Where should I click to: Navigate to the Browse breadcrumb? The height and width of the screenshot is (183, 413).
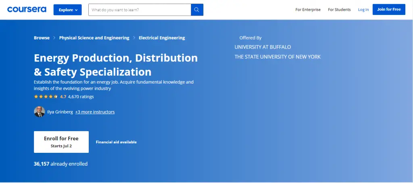click(42, 38)
